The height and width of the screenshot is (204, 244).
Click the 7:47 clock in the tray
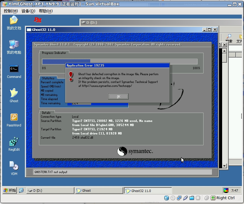pyautogui.click(x=235, y=191)
